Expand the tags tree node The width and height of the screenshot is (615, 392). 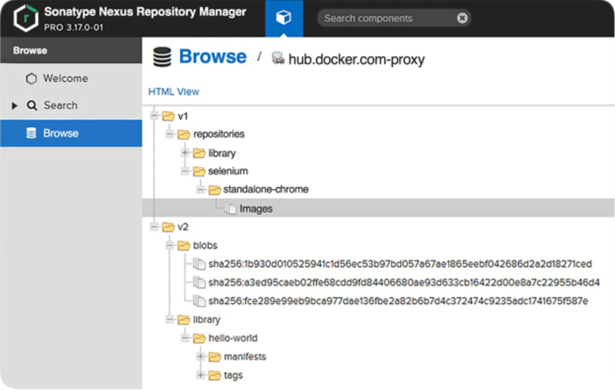tap(201, 375)
